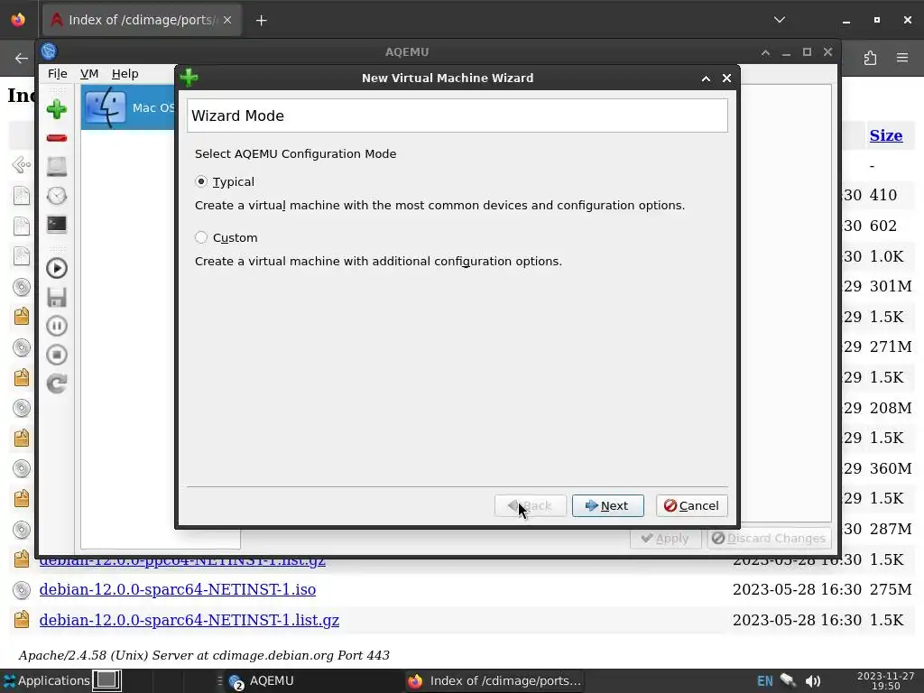Image resolution: width=924 pixels, height=693 pixels.
Task: Maximize the AQEMU main window
Action: point(807,51)
